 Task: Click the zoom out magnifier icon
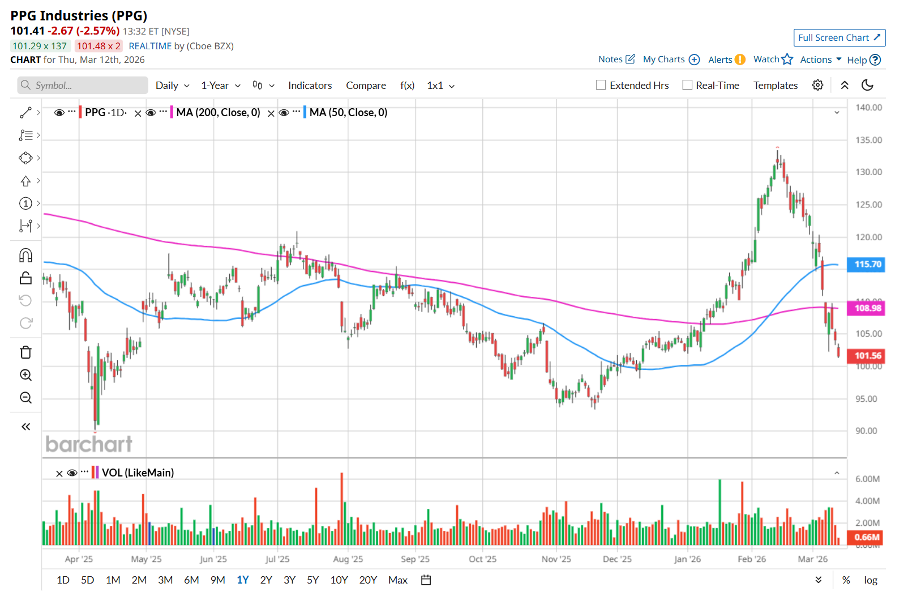(25, 398)
